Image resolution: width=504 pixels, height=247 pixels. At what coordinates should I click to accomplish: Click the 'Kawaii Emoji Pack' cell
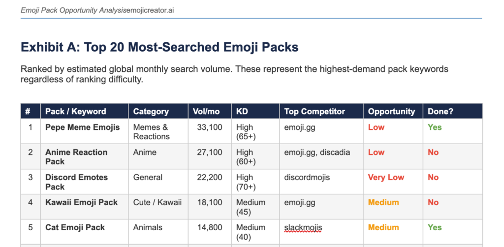(x=81, y=202)
